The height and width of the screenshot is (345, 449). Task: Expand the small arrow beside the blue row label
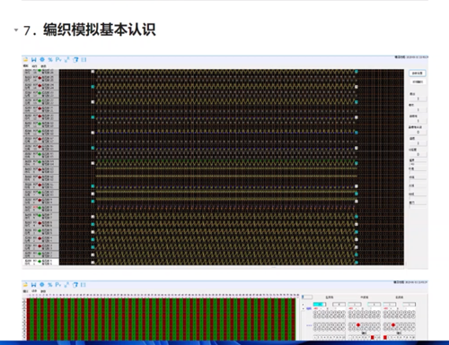(304, 308)
